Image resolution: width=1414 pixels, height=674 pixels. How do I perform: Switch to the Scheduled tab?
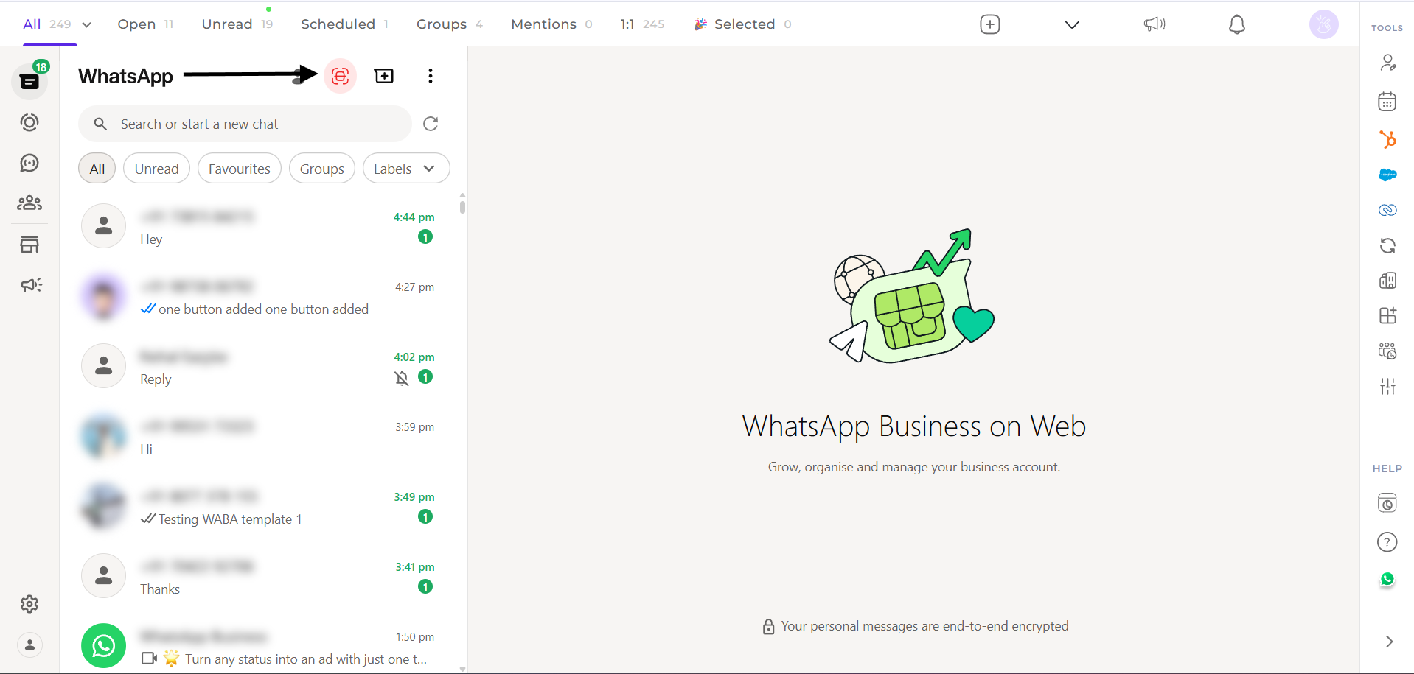tap(345, 24)
